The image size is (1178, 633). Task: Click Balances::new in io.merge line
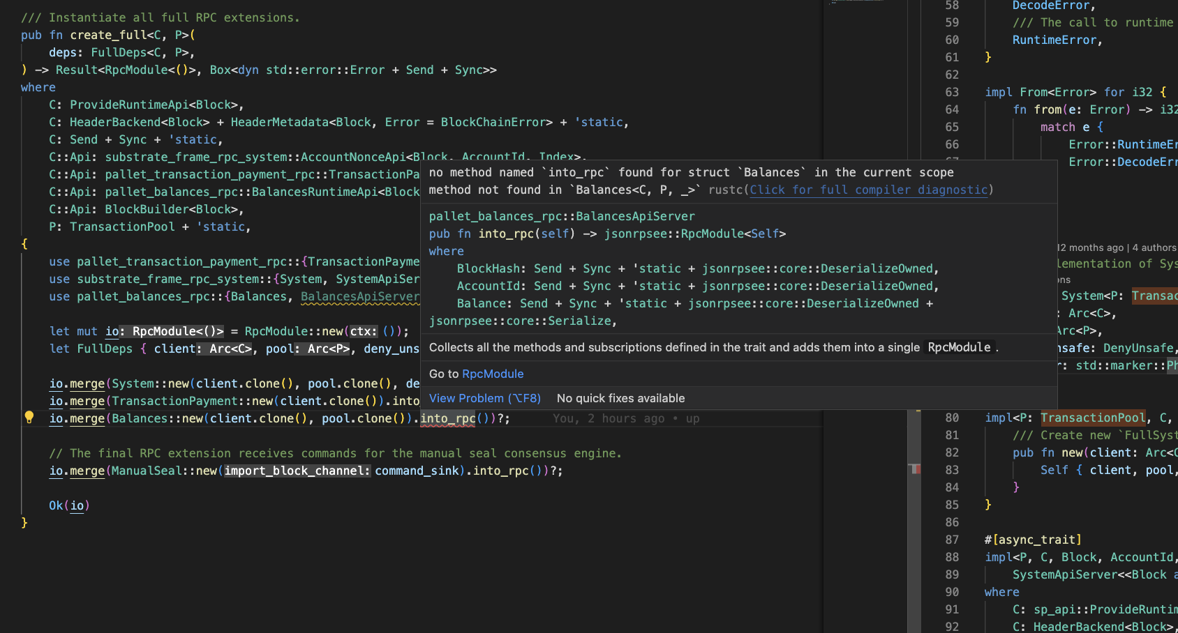(157, 418)
